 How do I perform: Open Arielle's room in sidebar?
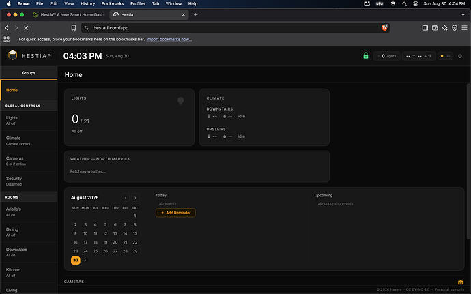pyautogui.click(x=29, y=211)
